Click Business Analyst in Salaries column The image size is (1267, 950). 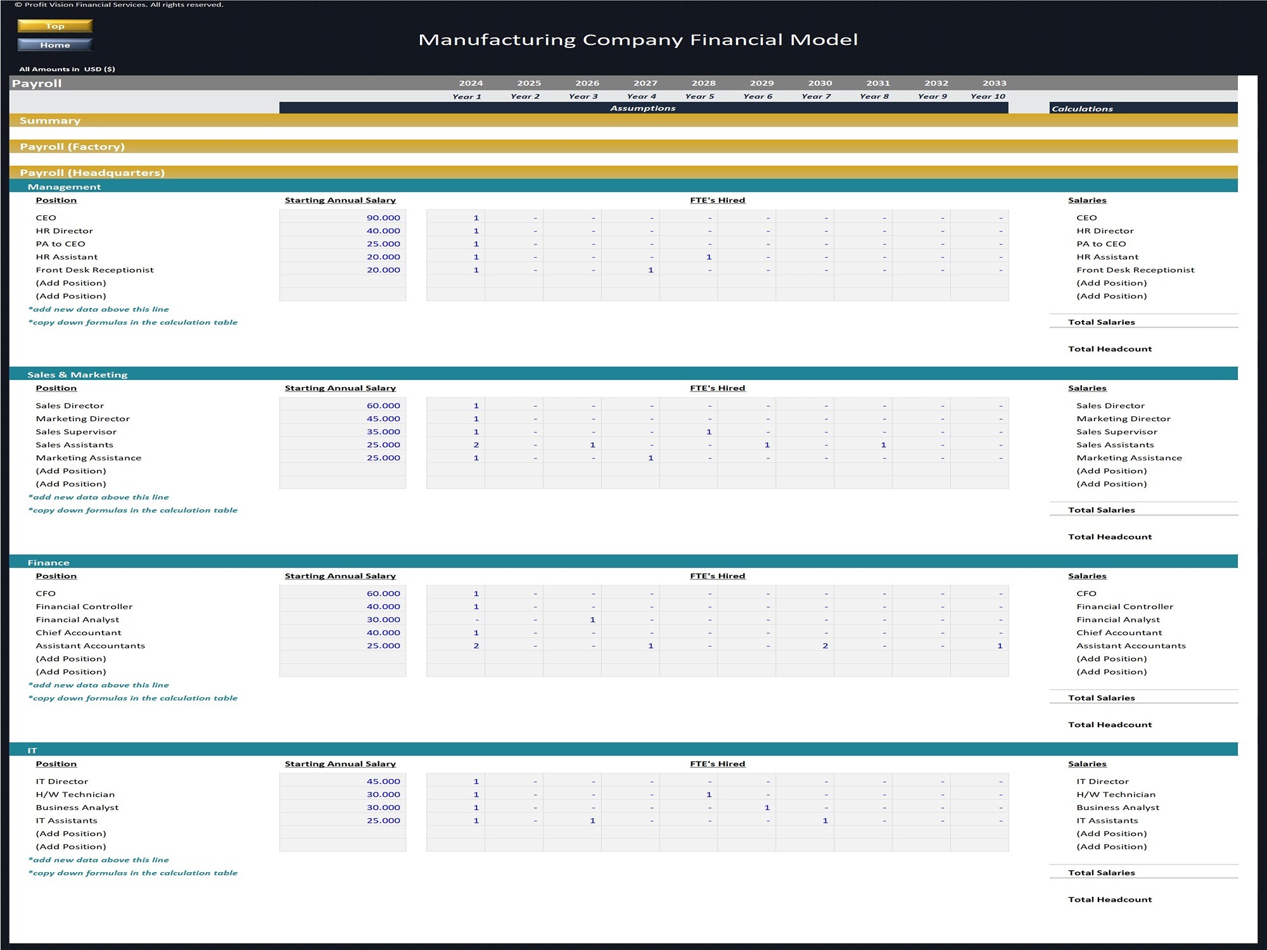click(1118, 807)
